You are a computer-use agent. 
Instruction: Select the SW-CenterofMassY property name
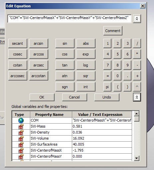tap(51, 156)
